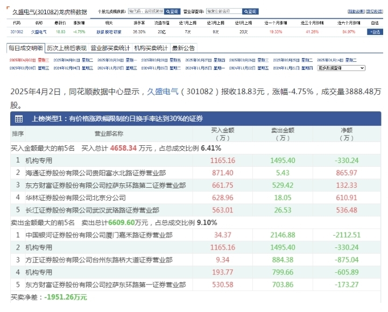388x312 pixels.
Task: Select the 最新公告 tab
Action: click(x=184, y=48)
